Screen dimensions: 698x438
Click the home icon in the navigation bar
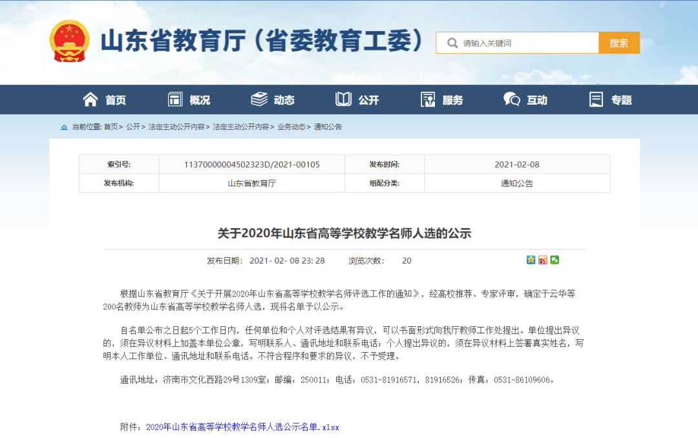point(90,99)
